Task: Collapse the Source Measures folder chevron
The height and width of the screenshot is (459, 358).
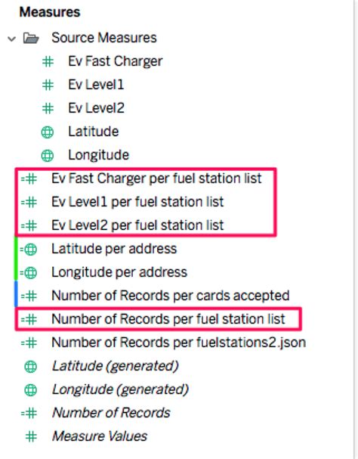Action: pyautogui.click(x=11, y=39)
